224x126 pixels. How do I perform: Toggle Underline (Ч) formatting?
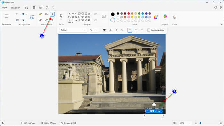coord(116,30)
